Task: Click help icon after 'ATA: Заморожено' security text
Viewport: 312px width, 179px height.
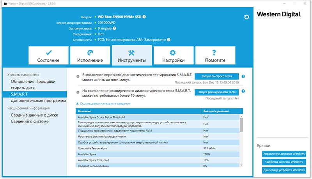Action: tap(168, 39)
